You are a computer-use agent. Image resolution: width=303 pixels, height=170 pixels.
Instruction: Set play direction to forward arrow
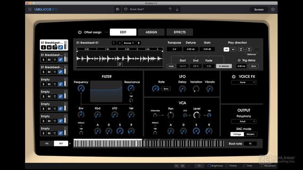coord(226,50)
